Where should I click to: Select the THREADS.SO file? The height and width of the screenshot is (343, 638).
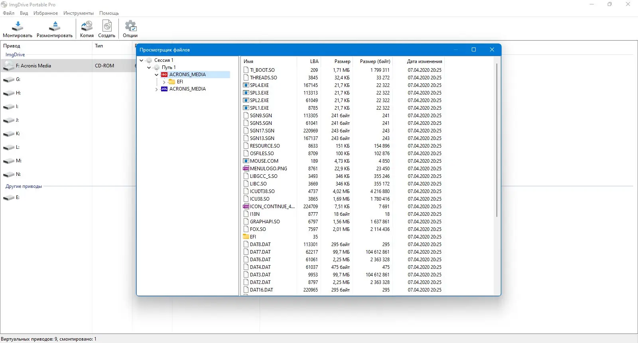(263, 78)
